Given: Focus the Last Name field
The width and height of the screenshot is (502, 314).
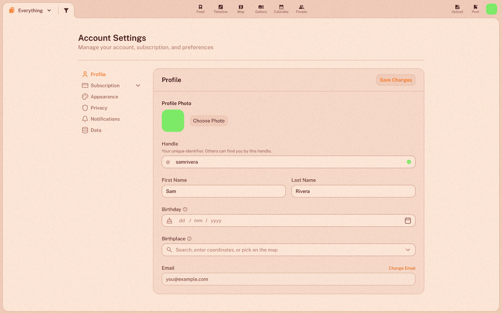Looking at the screenshot, I should pyautogui.click(x=353, y=191).
